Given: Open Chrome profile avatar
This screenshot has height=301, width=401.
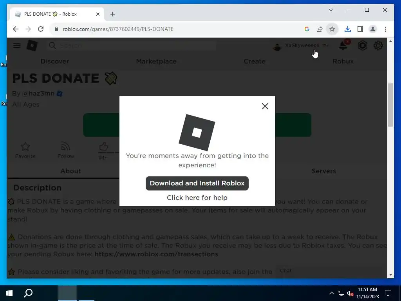Looking at the screenshot, I should point(373,29).
